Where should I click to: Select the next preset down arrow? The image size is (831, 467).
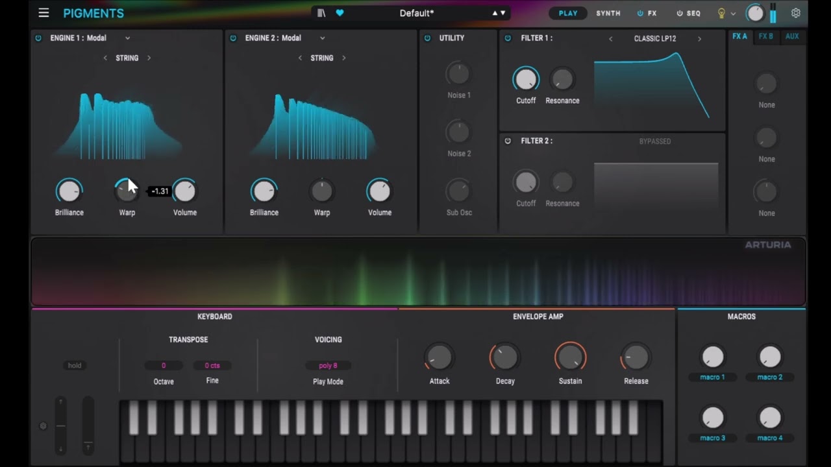click(x=502, y=13)
